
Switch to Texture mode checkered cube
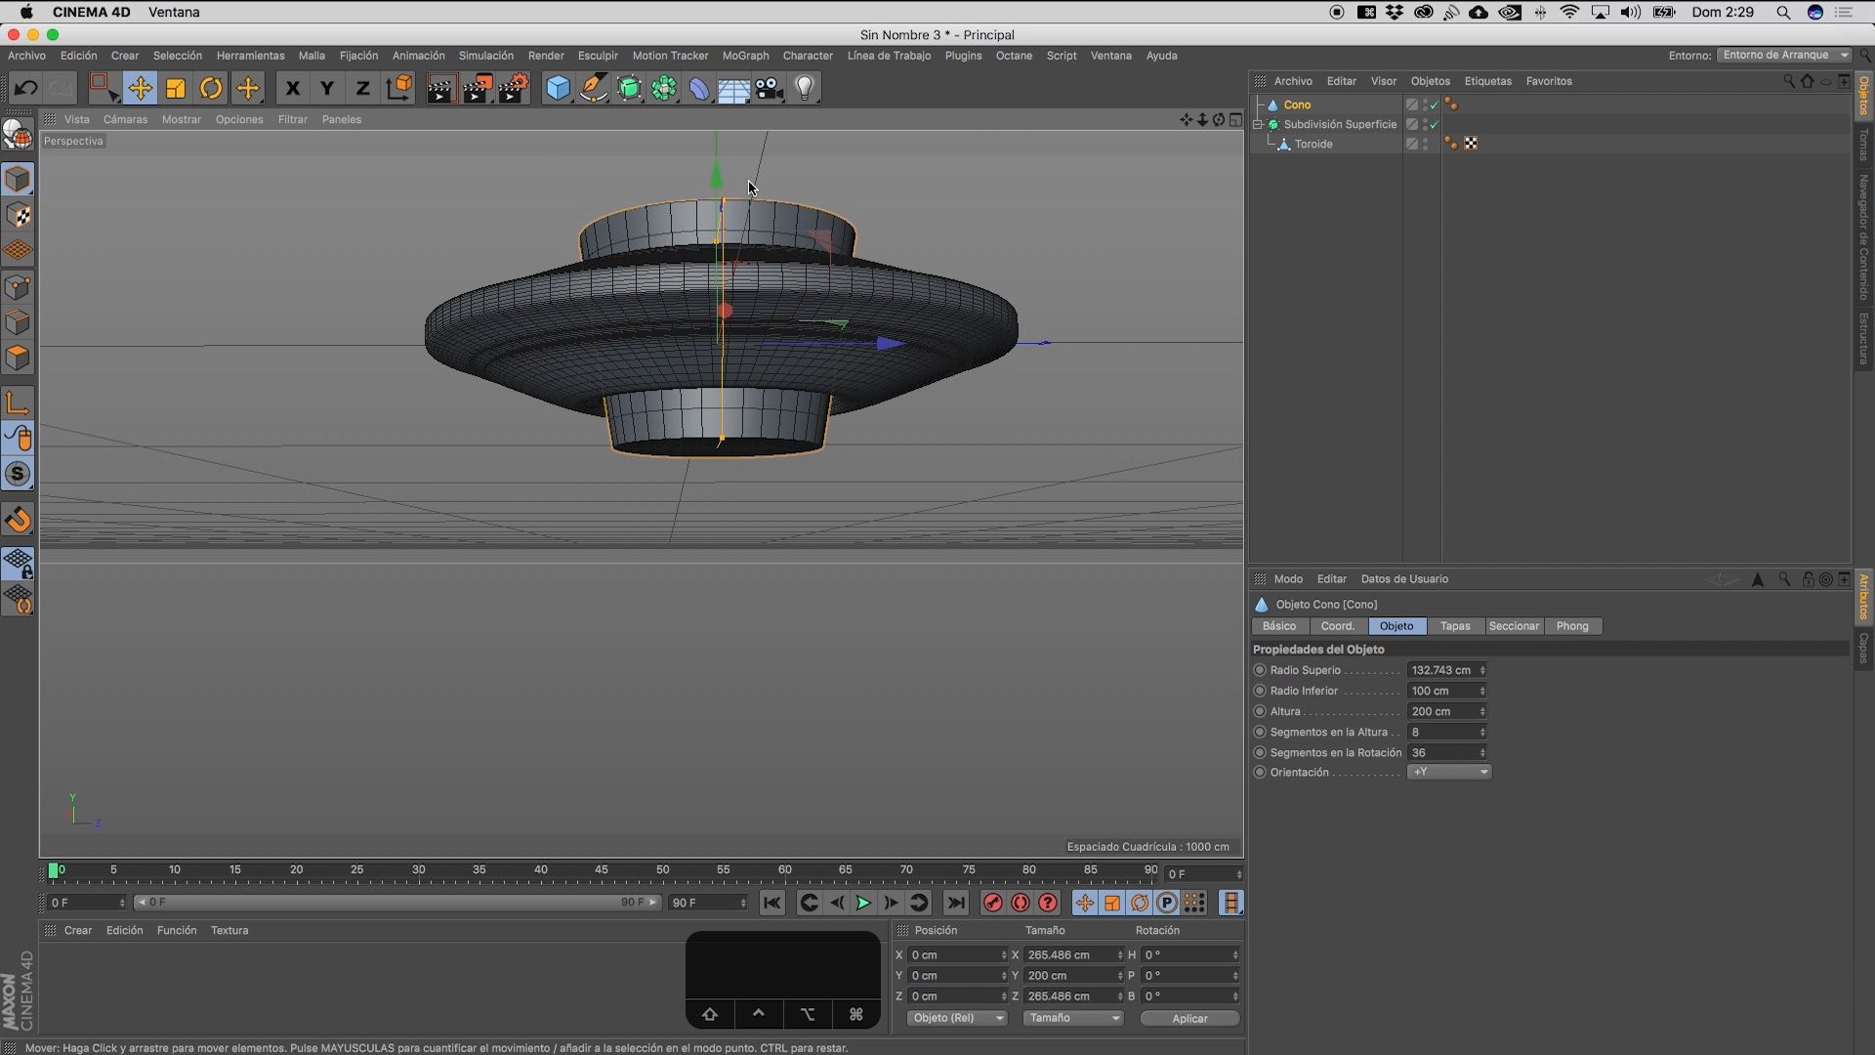pyautogui.click(x=18, y=215)
